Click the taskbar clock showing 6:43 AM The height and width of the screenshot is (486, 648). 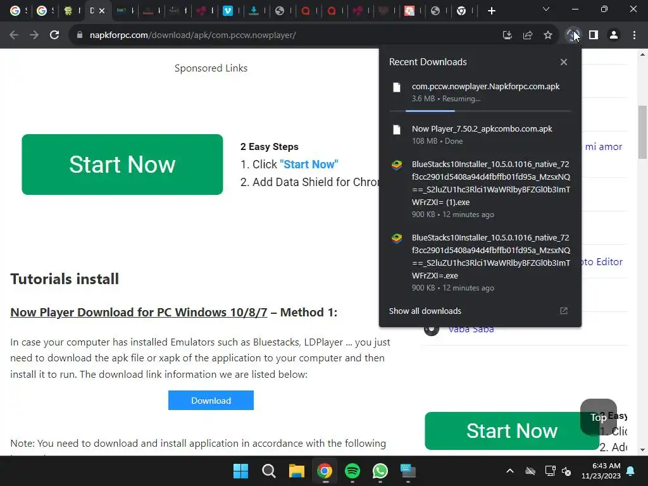tap(601, 471)
